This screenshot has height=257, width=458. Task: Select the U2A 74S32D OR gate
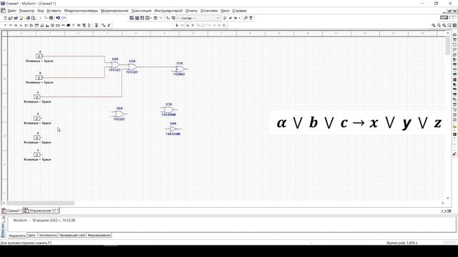coord(115,65)
